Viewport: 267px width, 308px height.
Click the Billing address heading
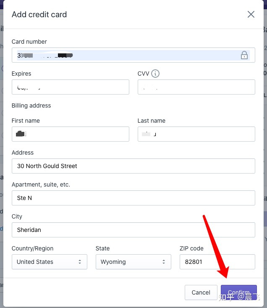tap(31, 105)
